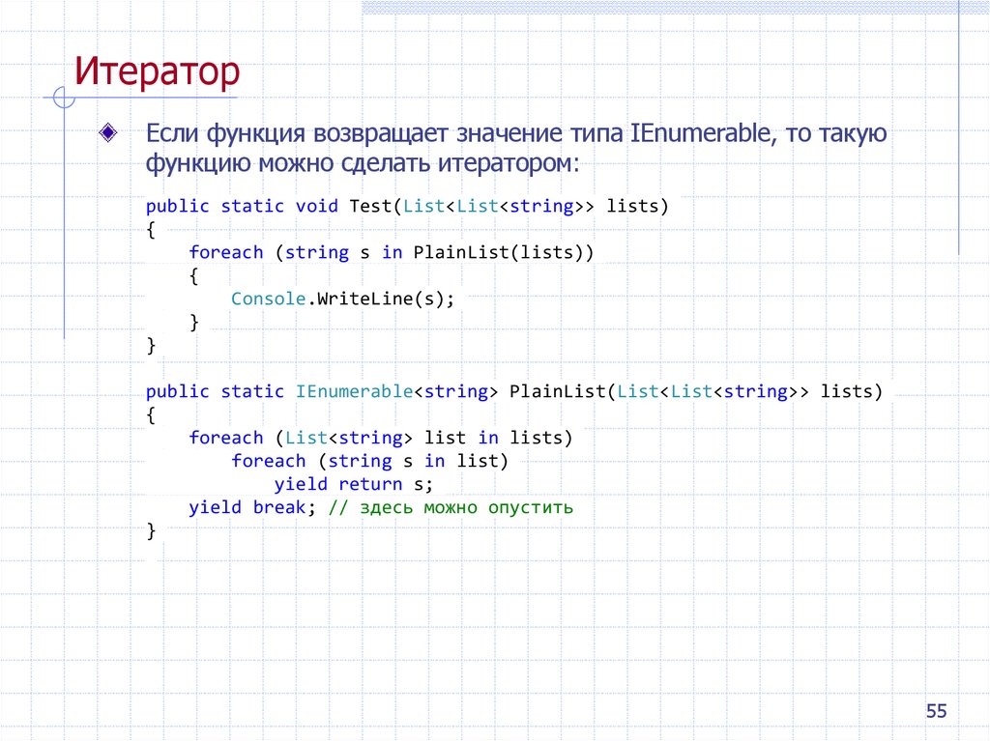Click the diamond bullet marker icon
Screen dimensions: 990x741
(x=108, y=129)
